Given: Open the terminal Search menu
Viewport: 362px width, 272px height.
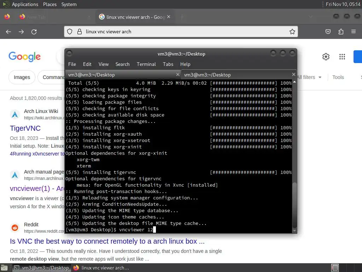Looking at the screenshot, I should [x=122, y=64].
